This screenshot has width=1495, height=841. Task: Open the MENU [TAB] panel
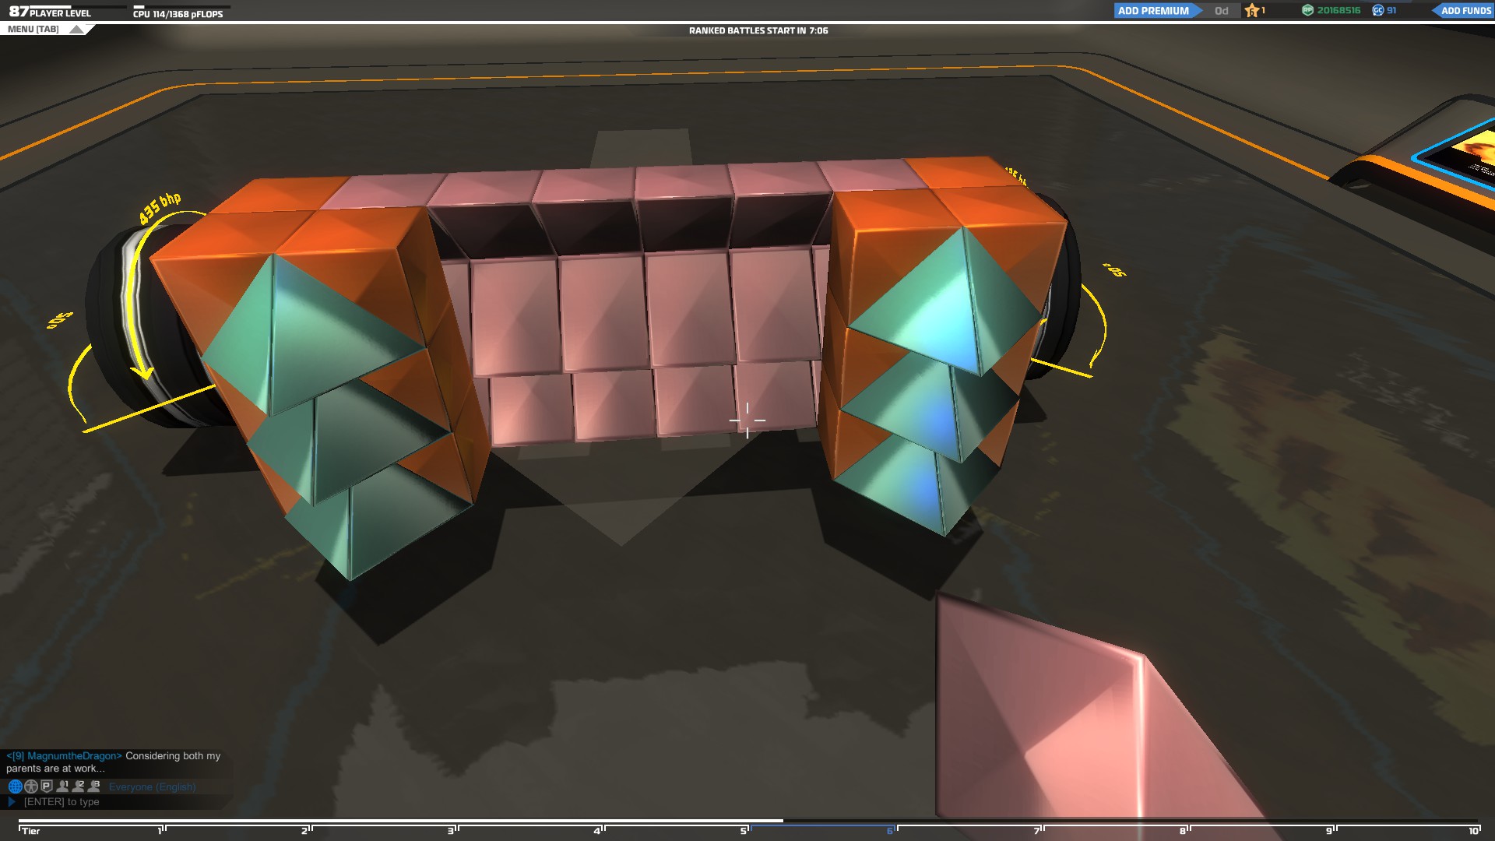(33, 30)
